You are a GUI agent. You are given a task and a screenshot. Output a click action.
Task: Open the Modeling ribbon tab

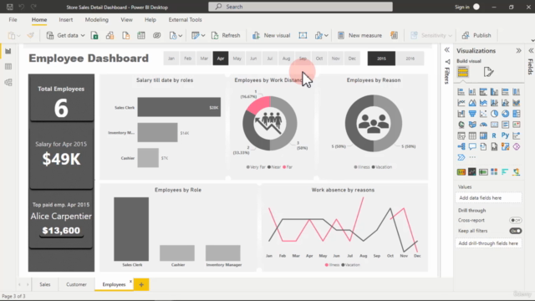97,20
